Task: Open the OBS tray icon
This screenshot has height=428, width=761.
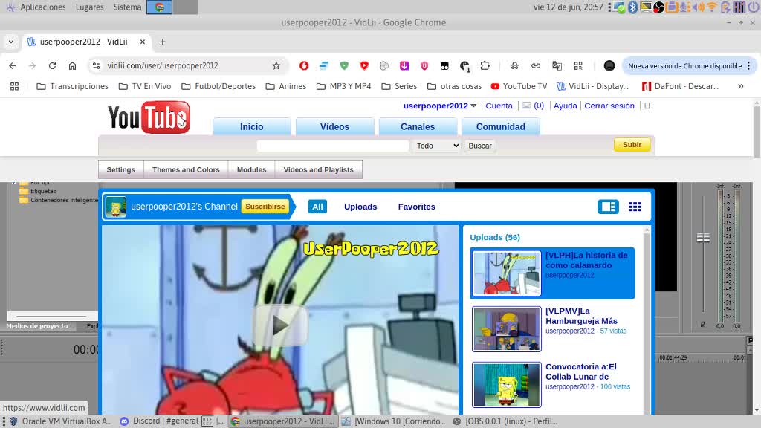Action: coord(658,7)
